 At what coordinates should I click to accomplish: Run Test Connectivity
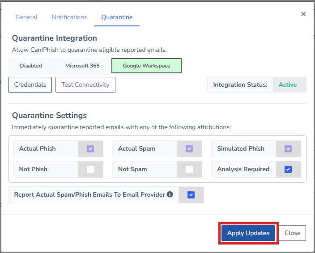[85, 84]
